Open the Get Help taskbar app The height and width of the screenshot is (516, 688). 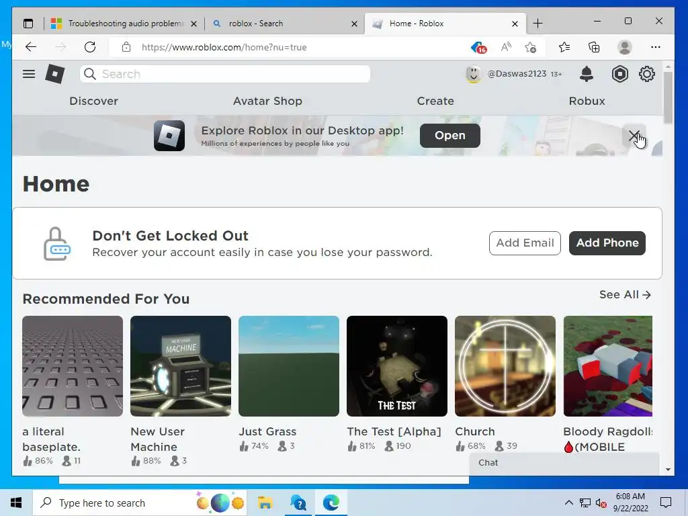(x=298, y=503)
